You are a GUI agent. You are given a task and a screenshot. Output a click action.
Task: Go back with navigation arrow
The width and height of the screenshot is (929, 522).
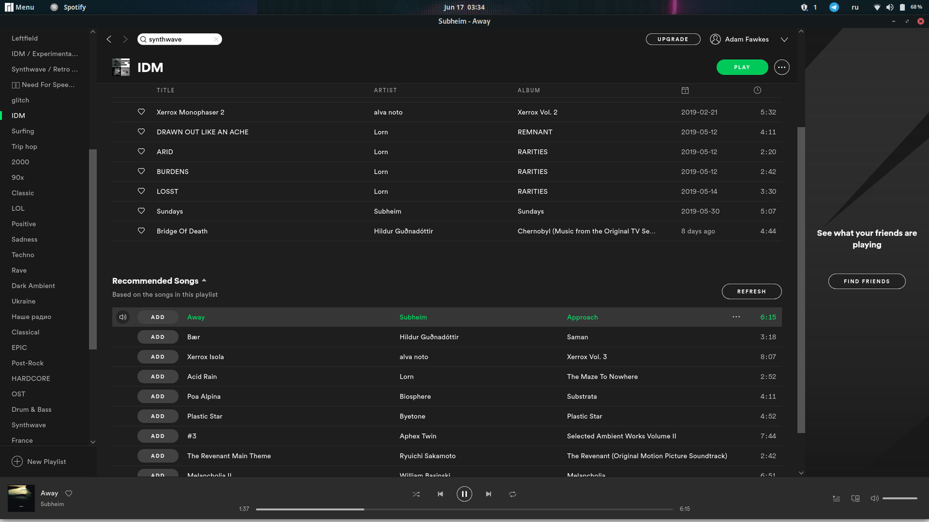[x=109, y=39]
